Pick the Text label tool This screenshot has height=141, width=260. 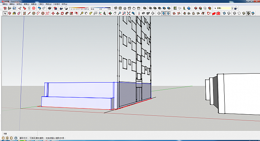[95, 13]
